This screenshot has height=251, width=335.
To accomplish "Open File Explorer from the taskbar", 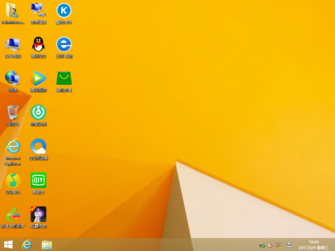I will (x=47, y=244).
